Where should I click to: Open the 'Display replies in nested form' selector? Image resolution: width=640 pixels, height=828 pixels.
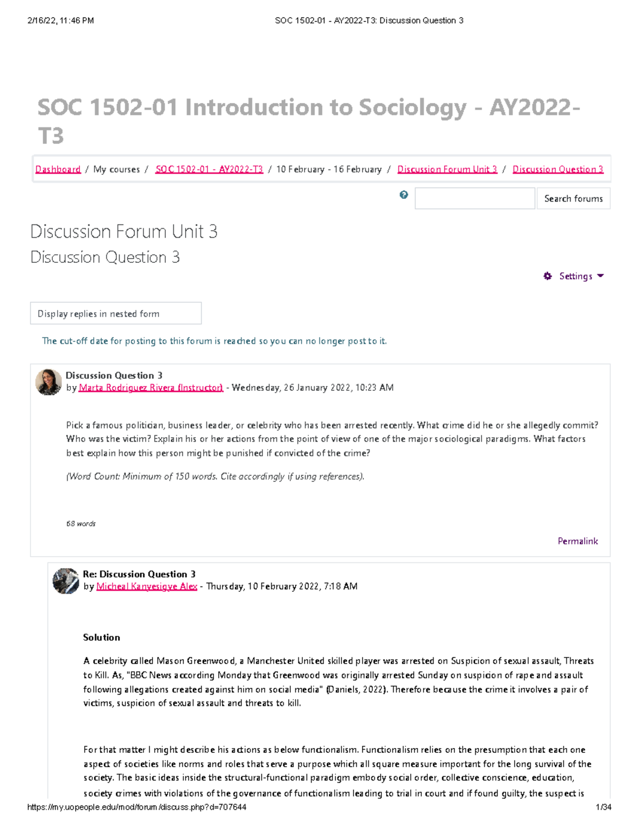(115, 313)
